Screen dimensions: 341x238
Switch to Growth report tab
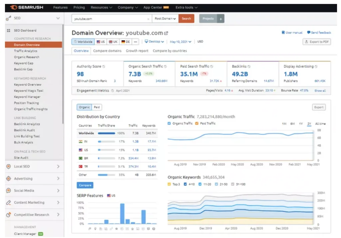[x=137, y=51]
